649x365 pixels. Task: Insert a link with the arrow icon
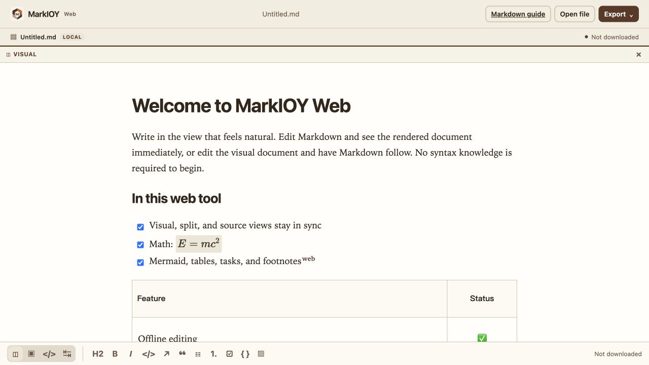pos(166,354)
